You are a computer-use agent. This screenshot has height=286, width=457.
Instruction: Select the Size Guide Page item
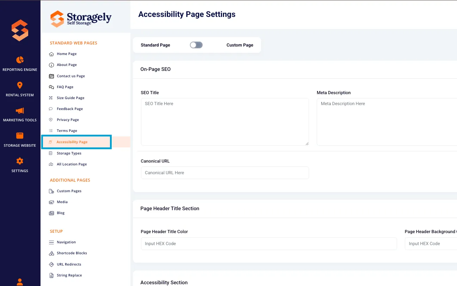(70, 98)
